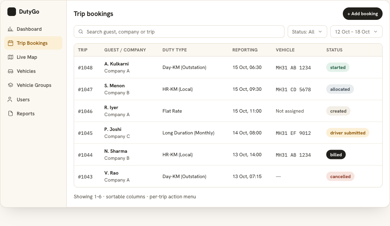390x226 pixels.
Task: Click trip number #1045
Action: (x=85, y=133)
